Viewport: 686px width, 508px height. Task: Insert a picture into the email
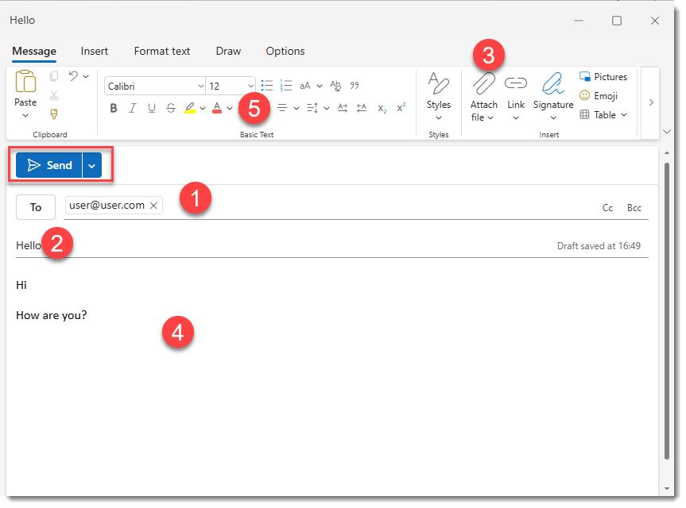tap(603, 76)
